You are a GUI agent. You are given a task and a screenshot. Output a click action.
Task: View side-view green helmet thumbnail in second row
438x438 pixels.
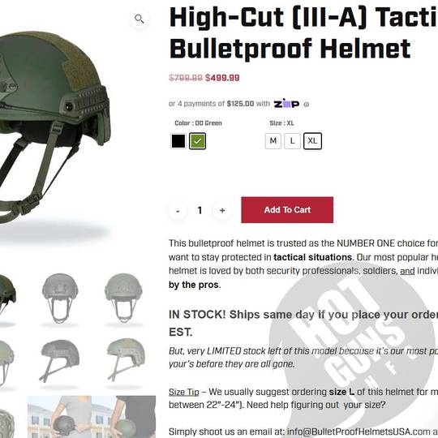tap(125, 362)
